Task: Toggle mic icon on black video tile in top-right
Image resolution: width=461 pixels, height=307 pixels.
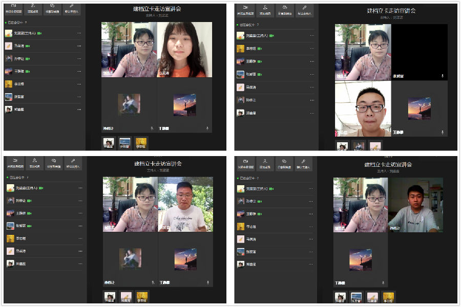Action: pyautogui.click(x=442, y=76)
